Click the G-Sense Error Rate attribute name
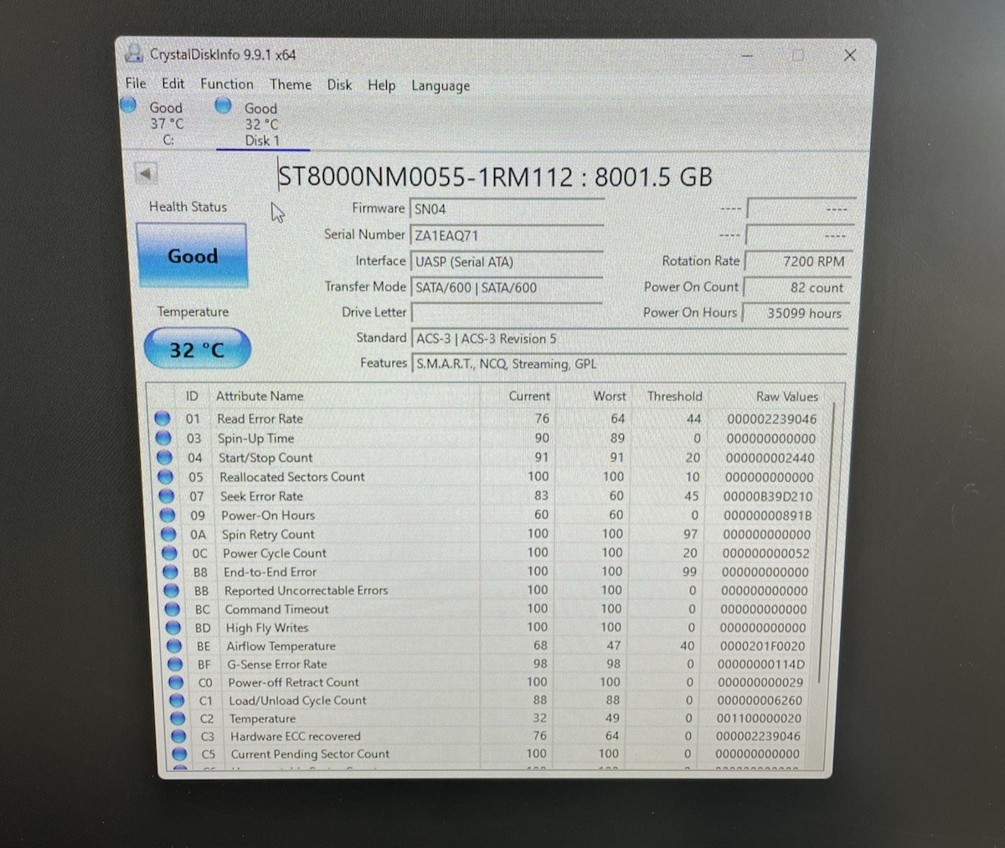Viewport: 1005px width, 848px height. [x=277, y=665]
